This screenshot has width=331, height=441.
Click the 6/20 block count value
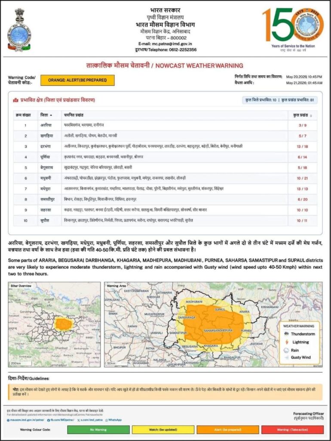(302, 199)
